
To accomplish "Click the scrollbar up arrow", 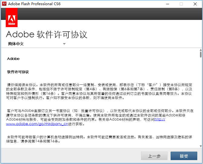I will [x=201, y=50].
